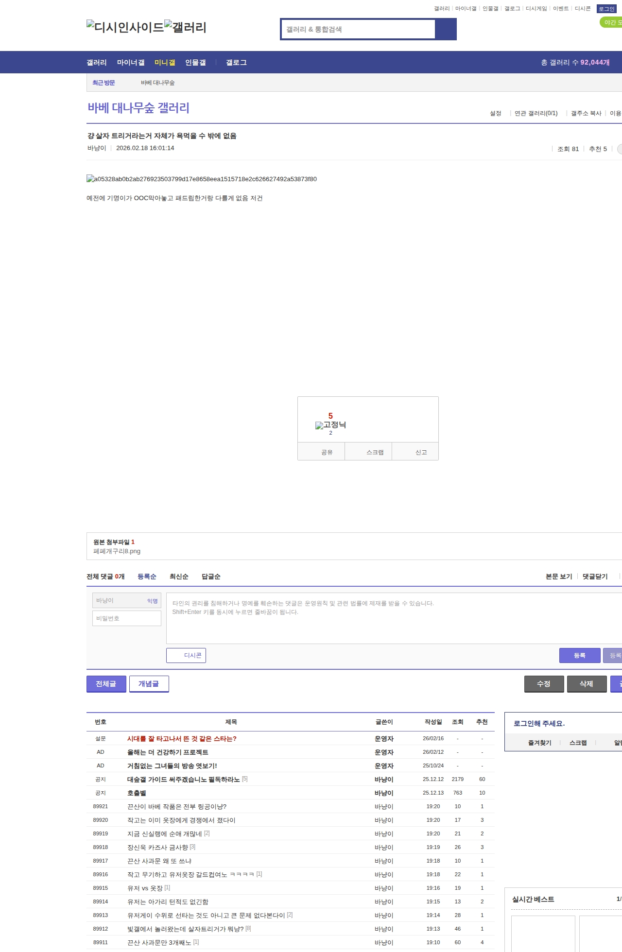Collapse comments with 댓글닫기

coord(595,577)
